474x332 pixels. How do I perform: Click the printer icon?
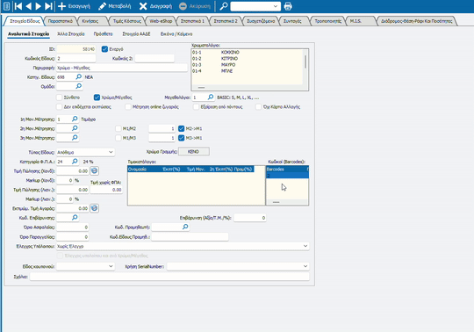[288, 6]
